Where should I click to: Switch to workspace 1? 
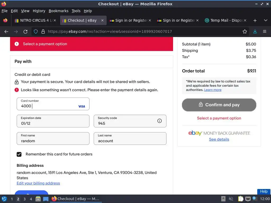click(12, 199)
